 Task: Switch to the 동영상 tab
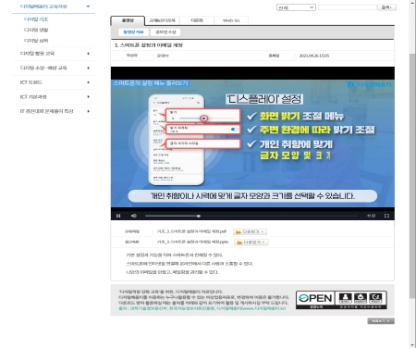[128, 20]
